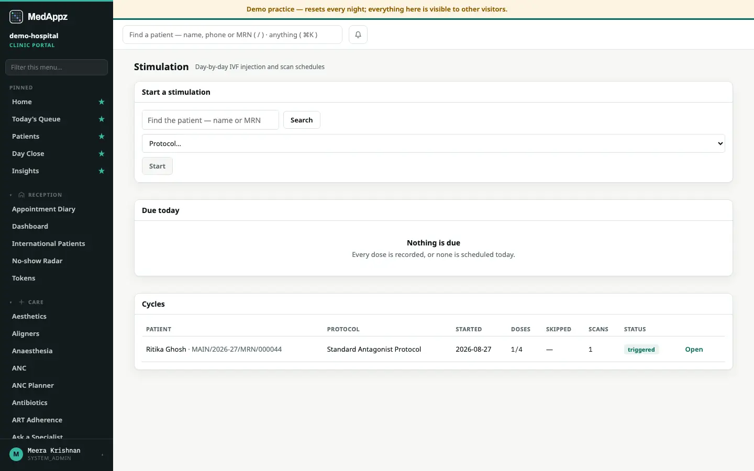Open No-show Radar
The image size is (754, 471).
pyautogui.click(x=37, y=261)
